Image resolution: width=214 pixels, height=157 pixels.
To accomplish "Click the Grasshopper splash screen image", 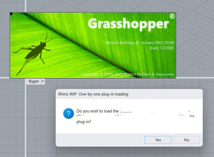I will 93,45.
